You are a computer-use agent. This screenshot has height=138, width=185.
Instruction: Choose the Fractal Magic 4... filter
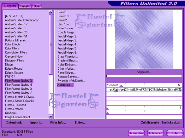[68, 44]
